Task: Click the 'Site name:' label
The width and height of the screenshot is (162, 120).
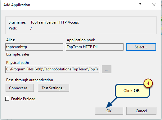Action: tap(17, 22)
